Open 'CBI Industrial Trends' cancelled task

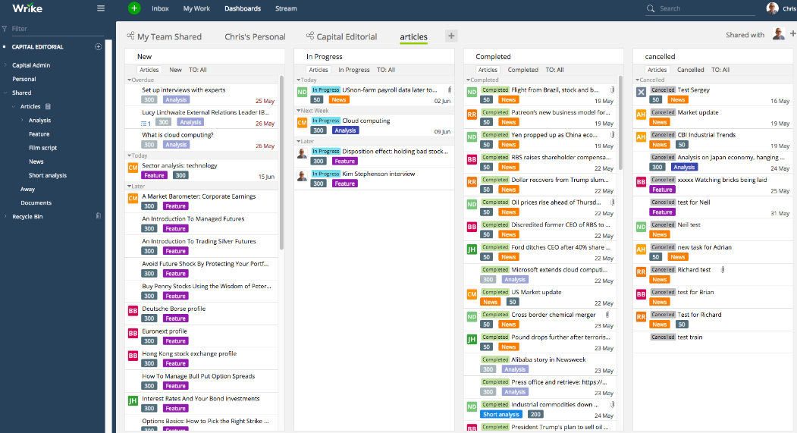pyautogui.click(x=707, y=135)
